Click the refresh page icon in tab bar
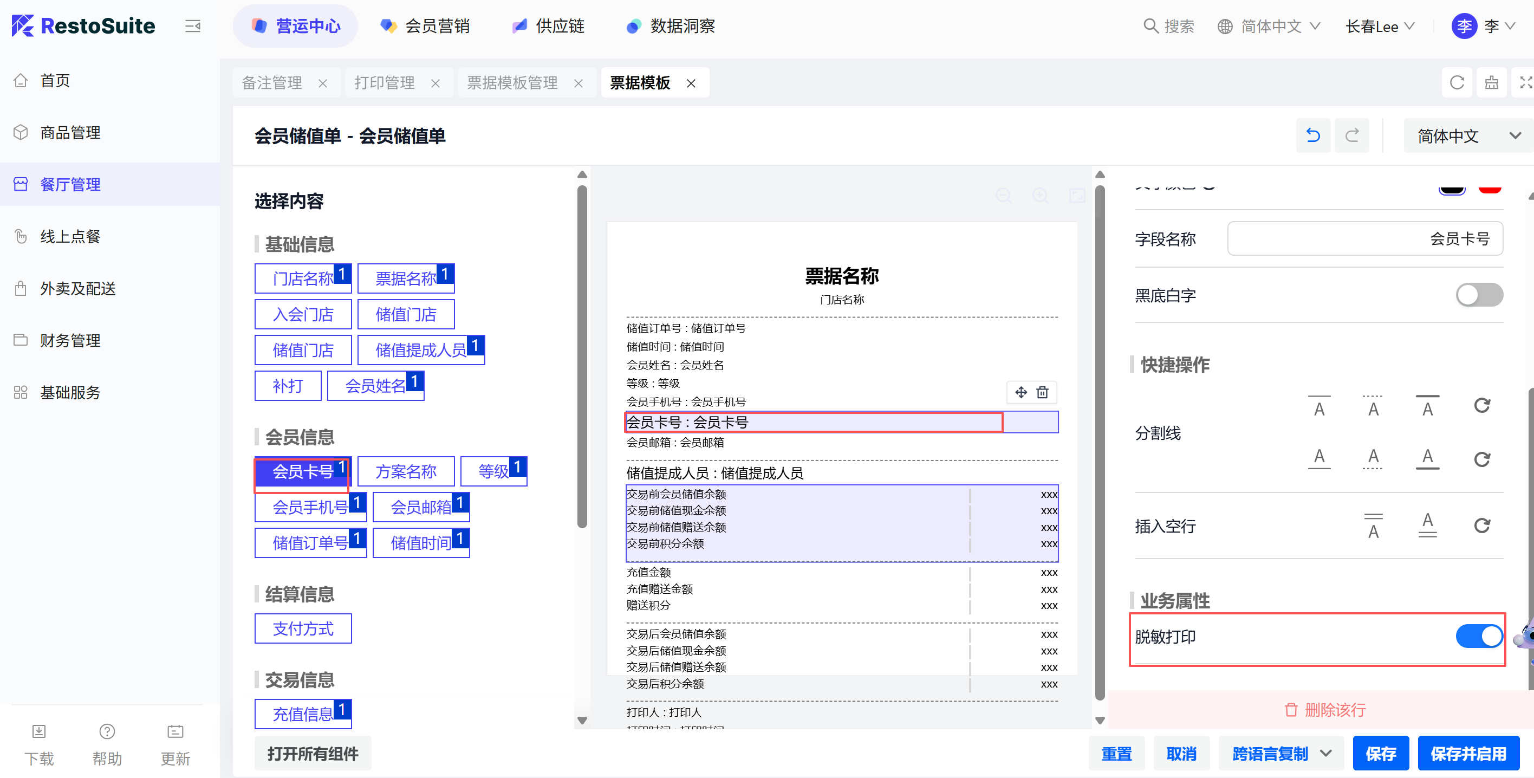Screen dimensions: 1534x778 point(1457,83)
